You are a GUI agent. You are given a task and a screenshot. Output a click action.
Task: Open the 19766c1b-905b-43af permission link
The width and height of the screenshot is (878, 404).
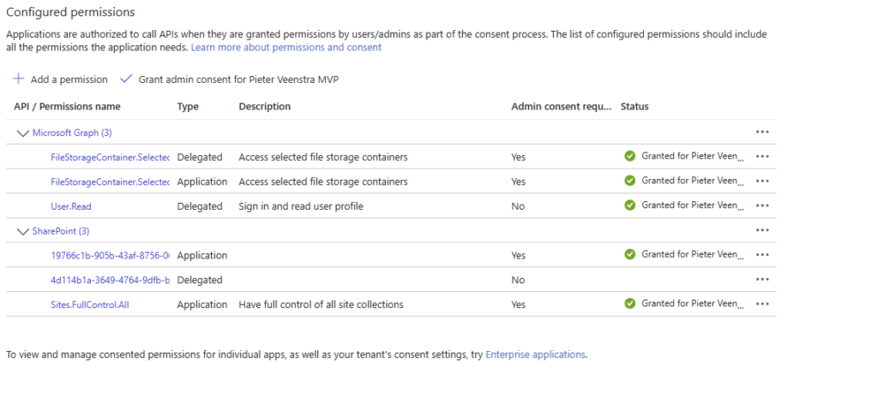(110, 256)
